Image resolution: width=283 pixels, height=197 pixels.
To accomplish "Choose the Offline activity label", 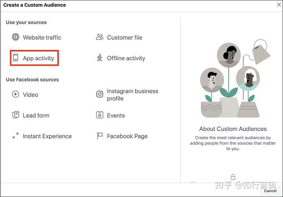I will point(126,58).
